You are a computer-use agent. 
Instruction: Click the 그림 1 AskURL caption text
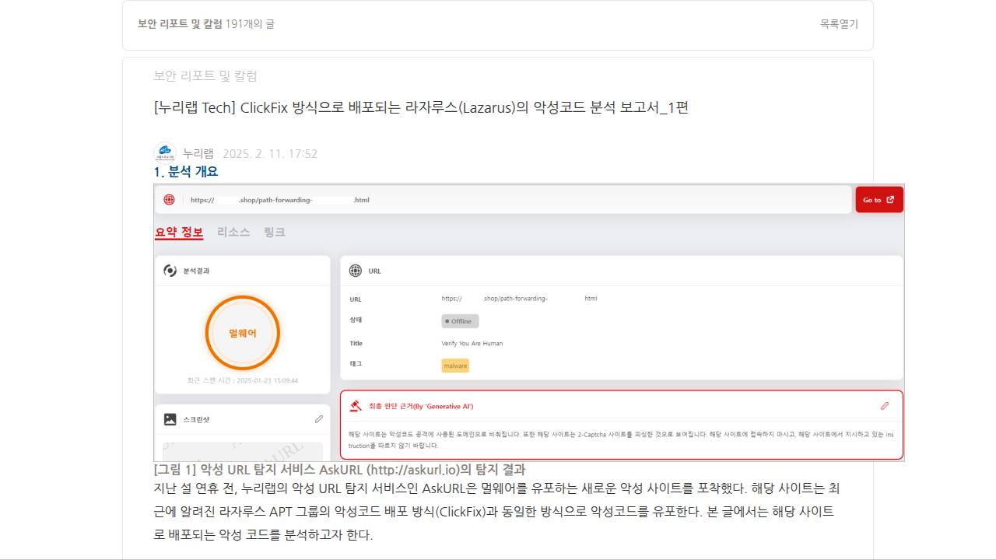pos(339,470)
